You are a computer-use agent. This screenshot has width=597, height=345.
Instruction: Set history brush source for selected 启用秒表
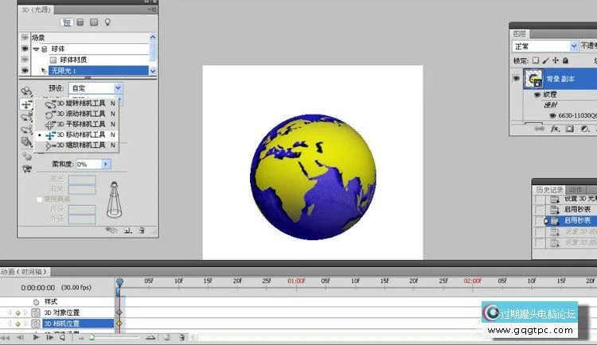540,221
